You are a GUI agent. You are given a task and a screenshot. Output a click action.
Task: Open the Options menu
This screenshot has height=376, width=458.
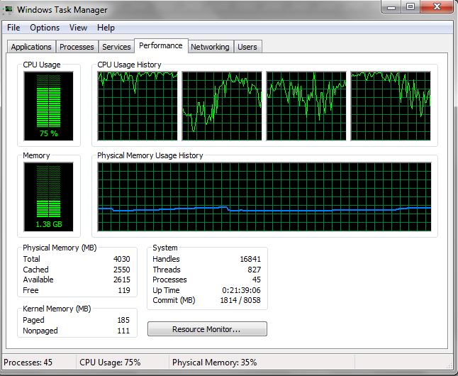tap(45, 28)
